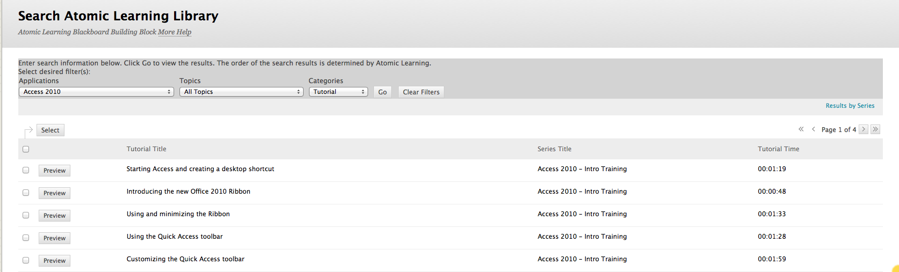Select the title 'Customizing the Quick Access toolbar'
This screenshot has width=899, height=272.
coord(185,259)
